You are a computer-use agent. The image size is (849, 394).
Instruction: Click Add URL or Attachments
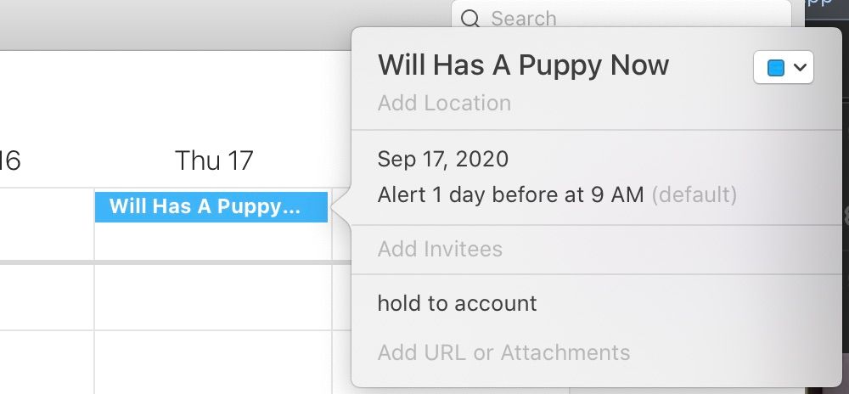[503, 352]
